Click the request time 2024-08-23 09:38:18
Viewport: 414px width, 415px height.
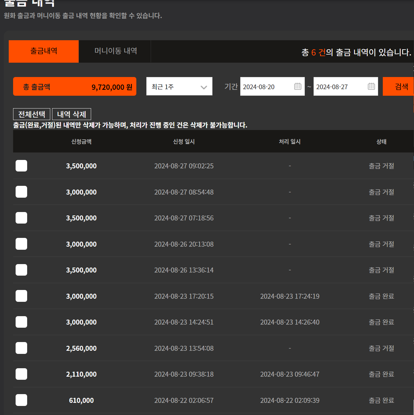pos(184,374)
